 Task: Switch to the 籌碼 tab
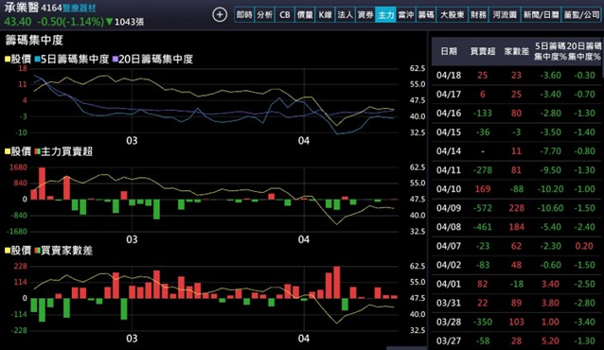[x=426, y=14]
